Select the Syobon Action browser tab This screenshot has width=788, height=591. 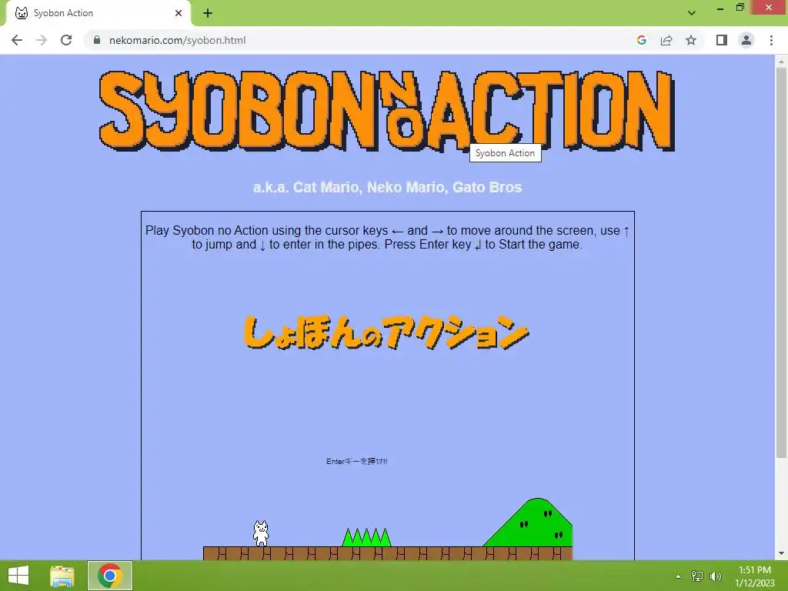coord(98,13)
